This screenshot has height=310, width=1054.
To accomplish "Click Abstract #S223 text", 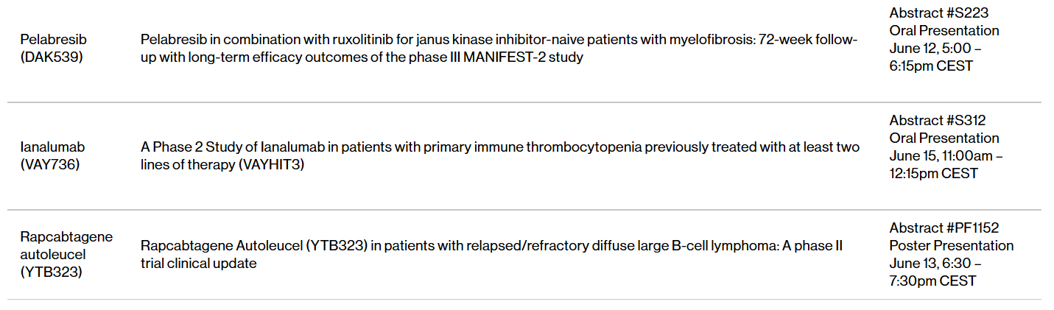I will coord(938,13).
